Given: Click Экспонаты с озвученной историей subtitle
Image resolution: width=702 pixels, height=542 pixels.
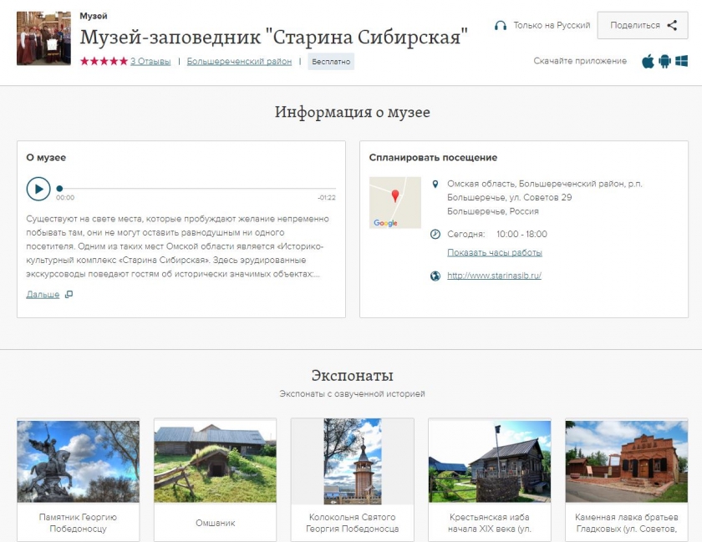Looking at the screenshot, I should pos(353,394).
